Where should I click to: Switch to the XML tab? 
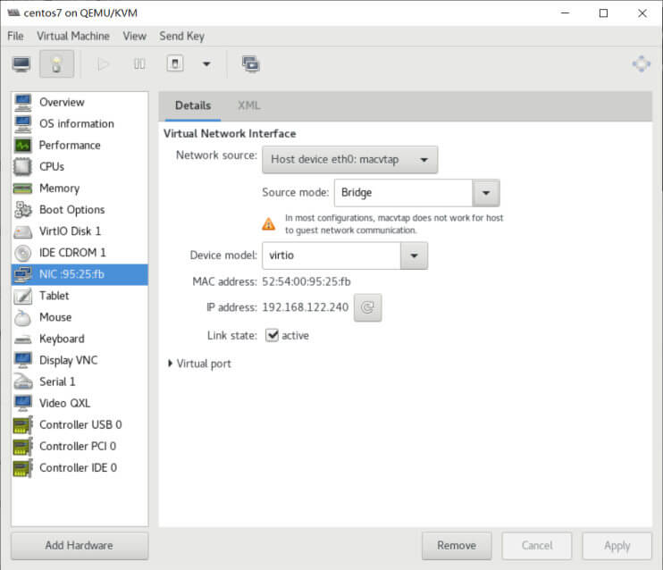[x=248, y=105]
